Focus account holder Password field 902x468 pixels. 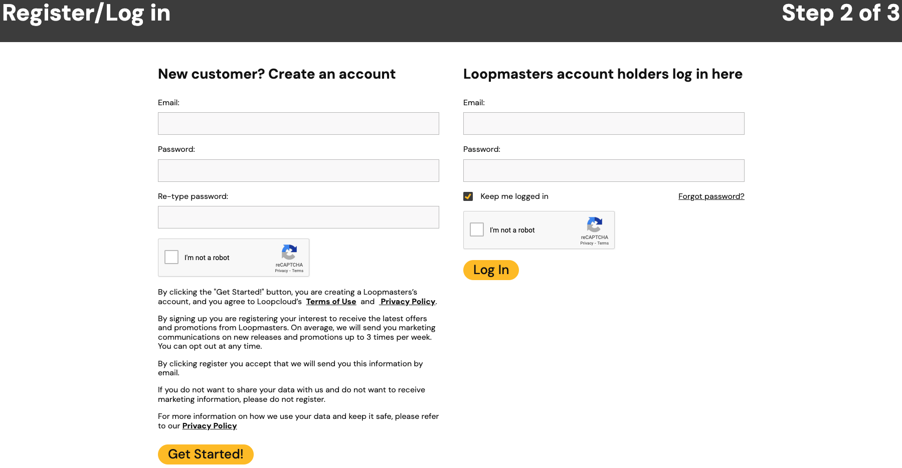(604, 171)
